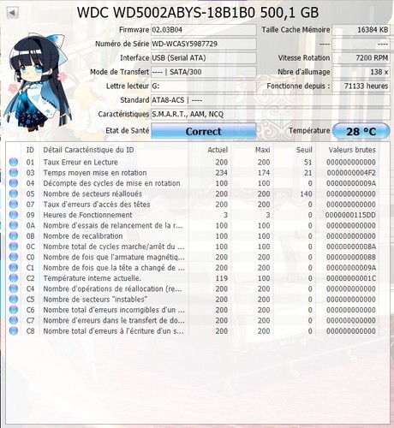
Task: Click status icon in row C4
Action: point(14,288)
